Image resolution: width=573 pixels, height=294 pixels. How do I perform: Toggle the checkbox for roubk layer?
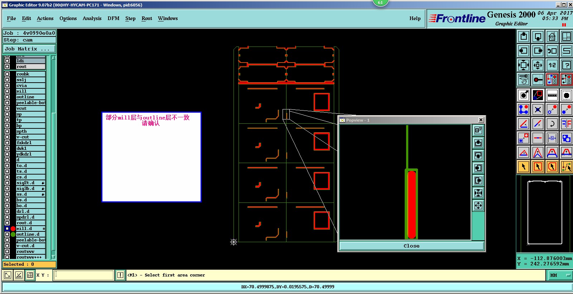[x=7, y=74]
